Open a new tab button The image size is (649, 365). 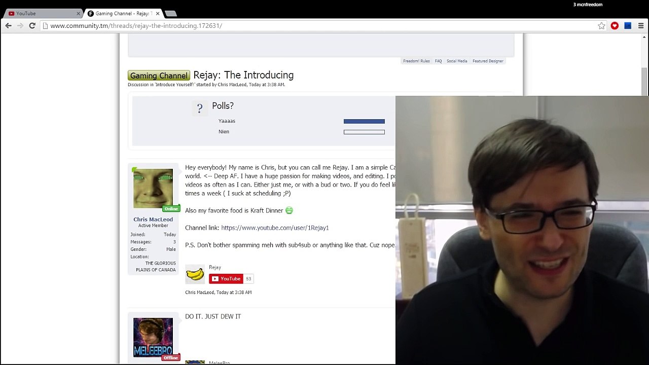click(171, 14)
